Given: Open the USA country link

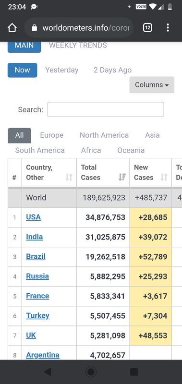Looking at the screenshot, I should tap(33, 217).
